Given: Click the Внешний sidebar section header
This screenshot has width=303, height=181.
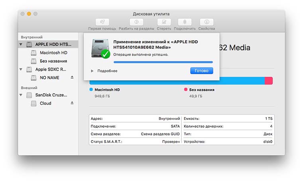Looking at the screenshot, I should coord(29,88).
